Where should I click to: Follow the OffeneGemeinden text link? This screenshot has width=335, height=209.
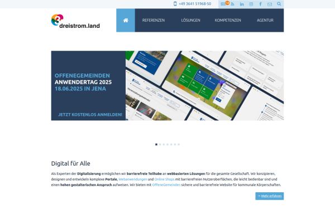(x=166, y=184)
